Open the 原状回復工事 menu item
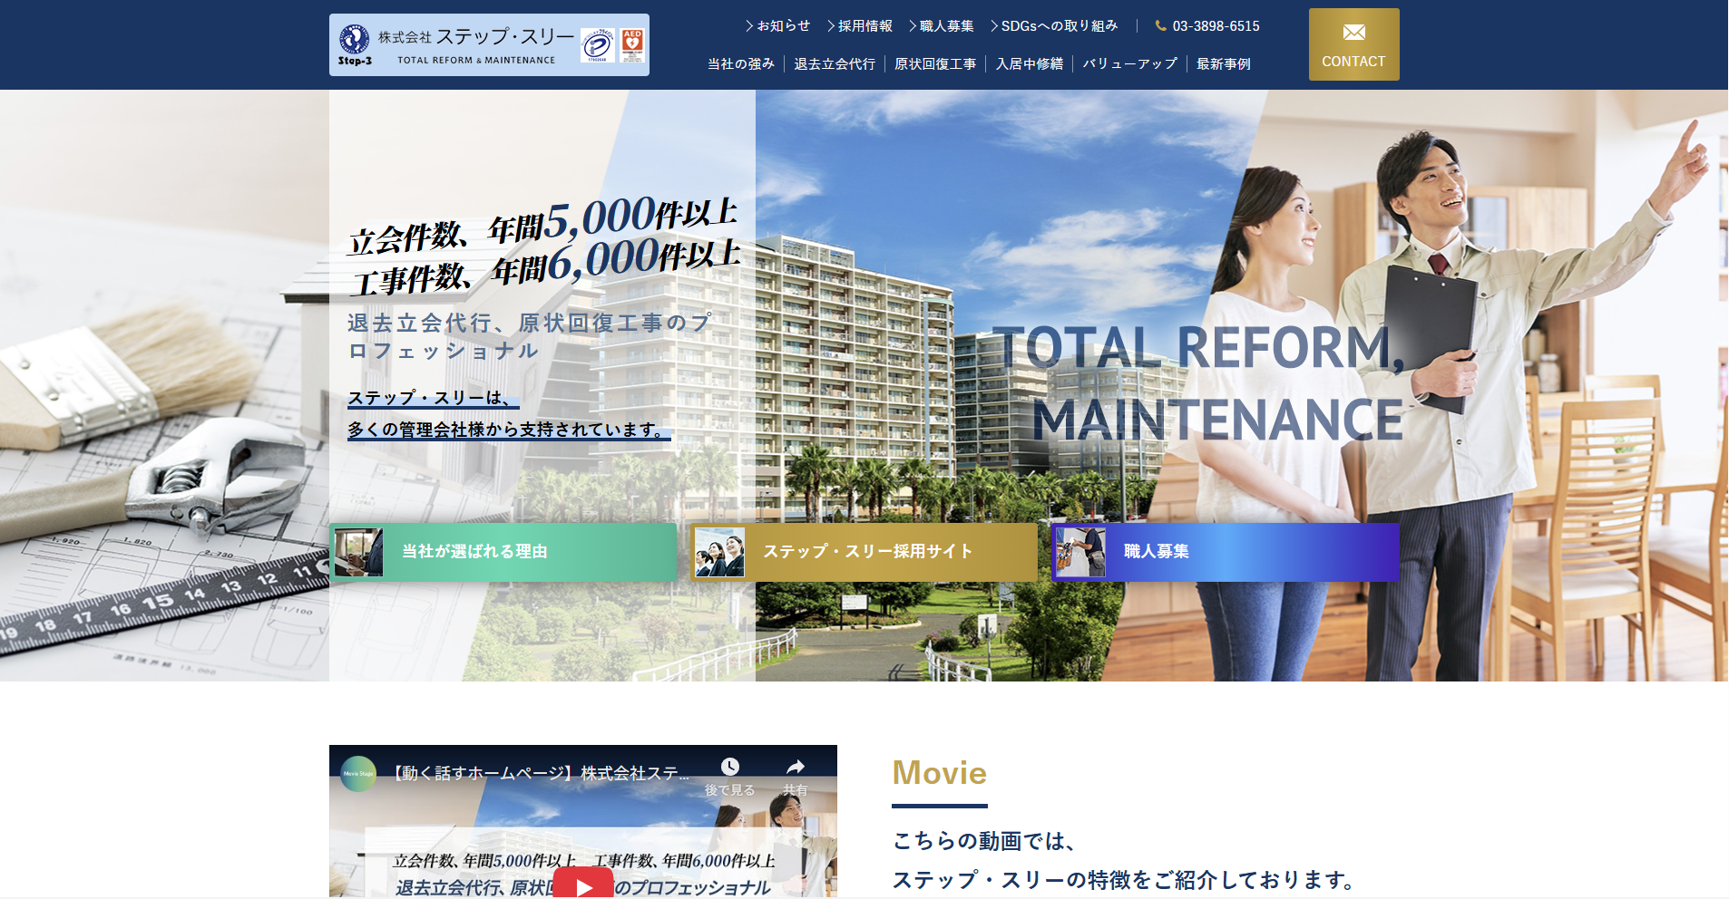1729x899 pixels. 936,63
